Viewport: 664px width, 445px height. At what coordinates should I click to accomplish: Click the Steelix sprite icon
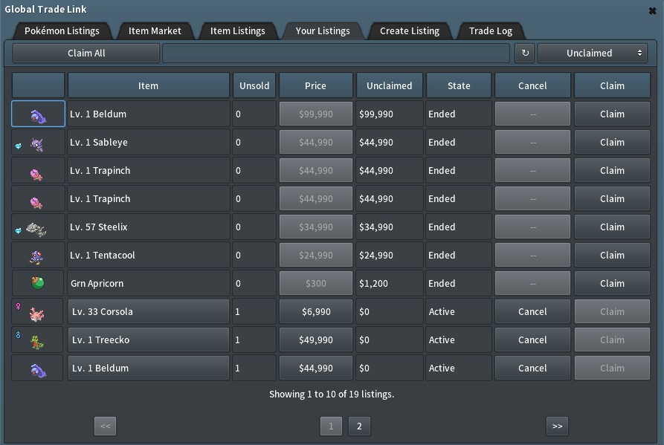click(36, 230)
